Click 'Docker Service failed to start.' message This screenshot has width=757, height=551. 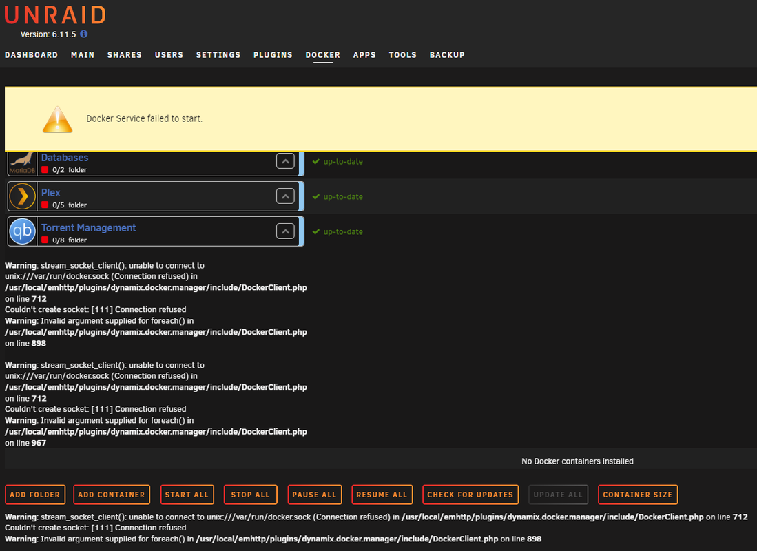pos(145,118)
